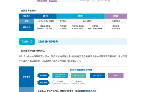Viewport: 146px width, 92px height.
Task: Click the '渠道' row label
Action: 27,21
